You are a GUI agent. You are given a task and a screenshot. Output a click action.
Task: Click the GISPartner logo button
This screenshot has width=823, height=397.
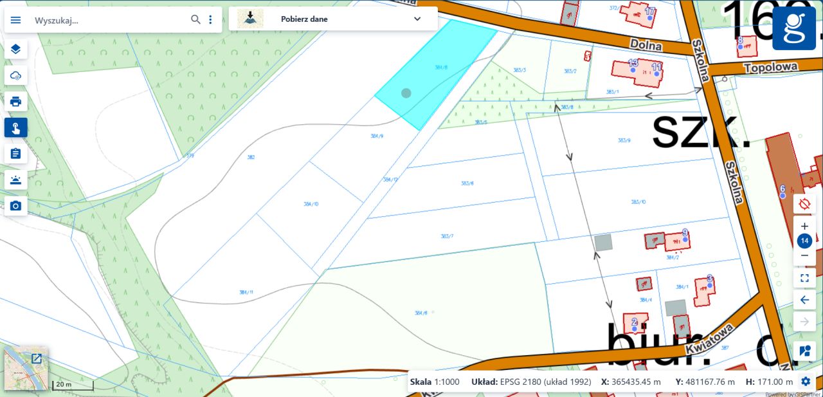click(x=794, y=28)
